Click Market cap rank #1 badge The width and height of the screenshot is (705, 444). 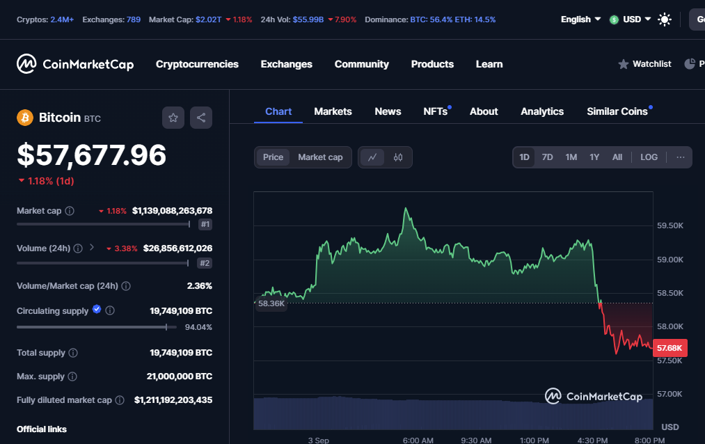click(205, 224)
